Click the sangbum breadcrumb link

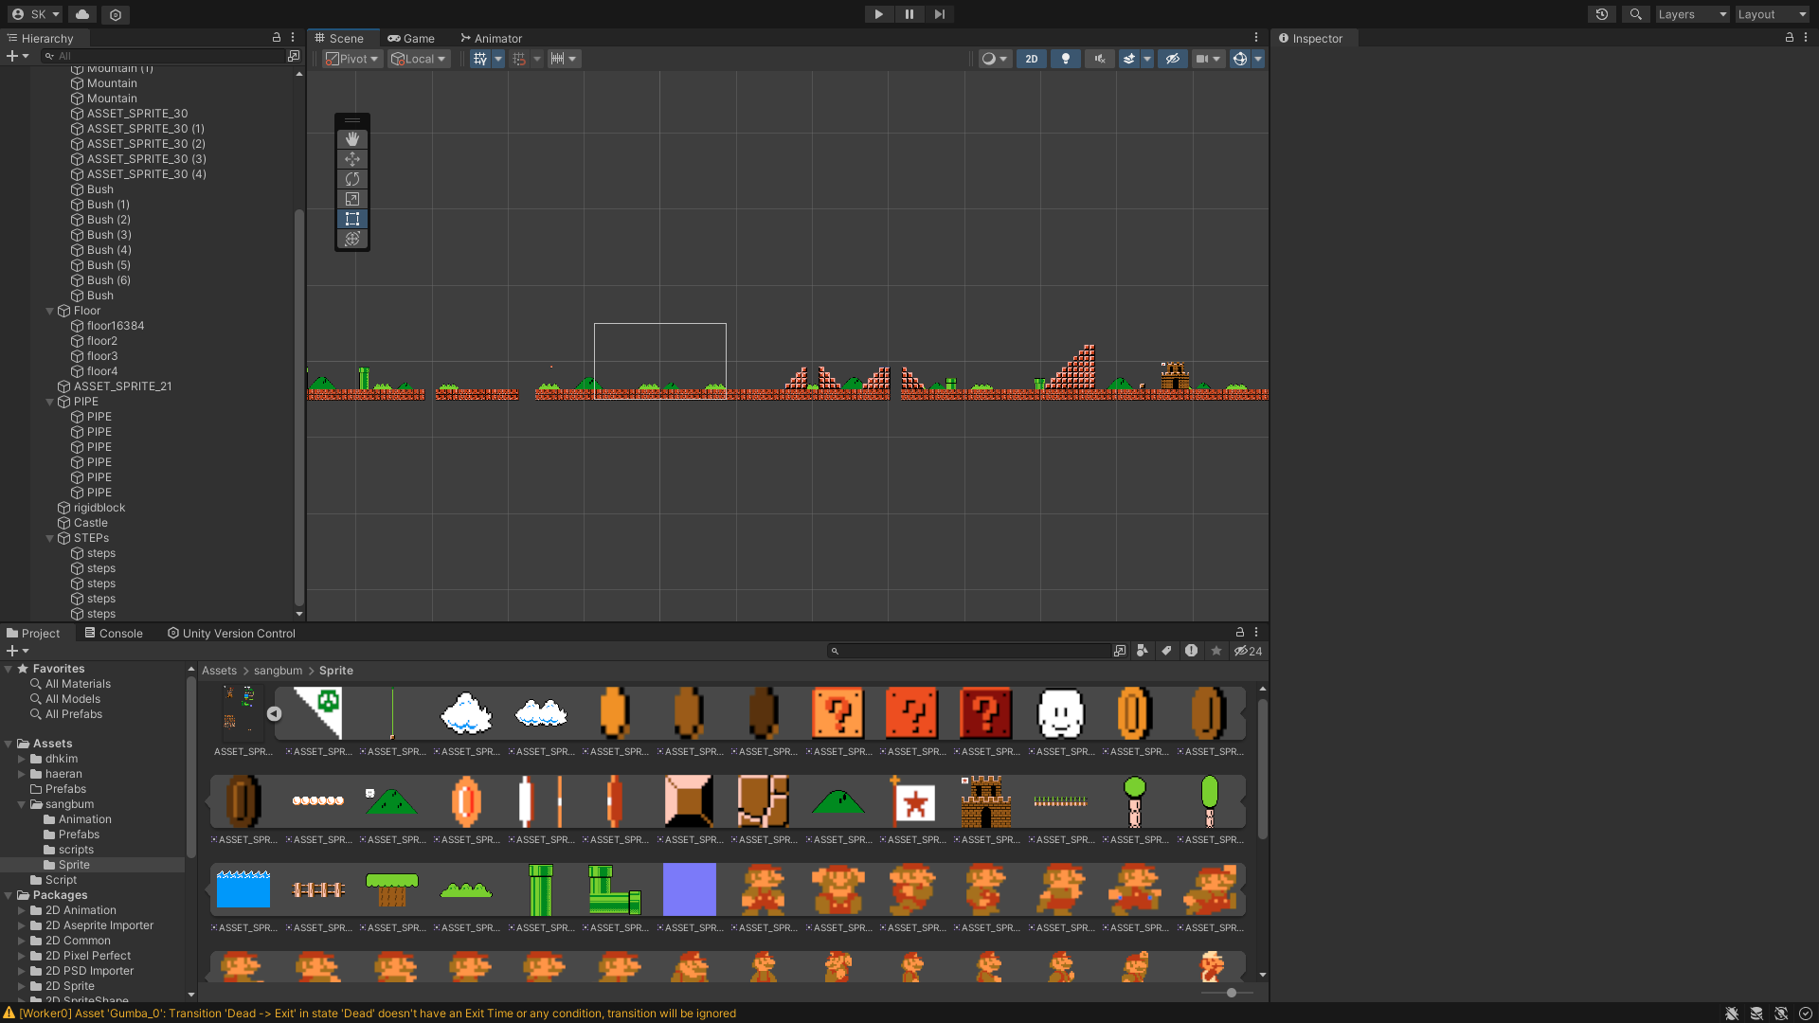278,671
